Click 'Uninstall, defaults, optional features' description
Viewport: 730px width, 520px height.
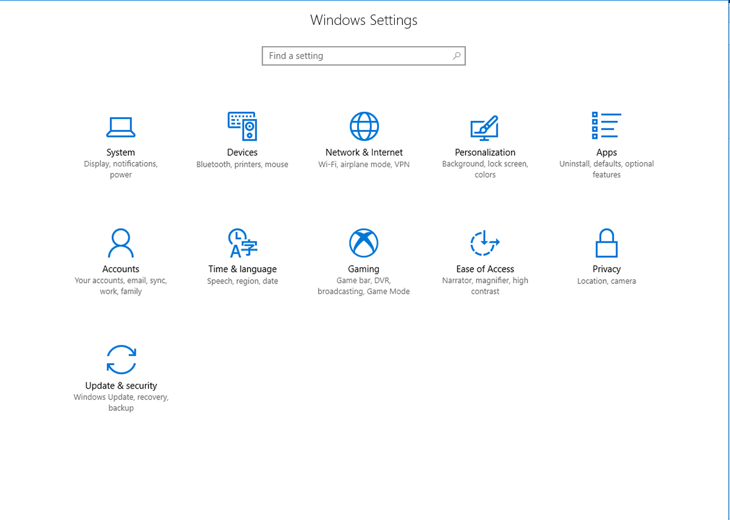click(607, 169)
